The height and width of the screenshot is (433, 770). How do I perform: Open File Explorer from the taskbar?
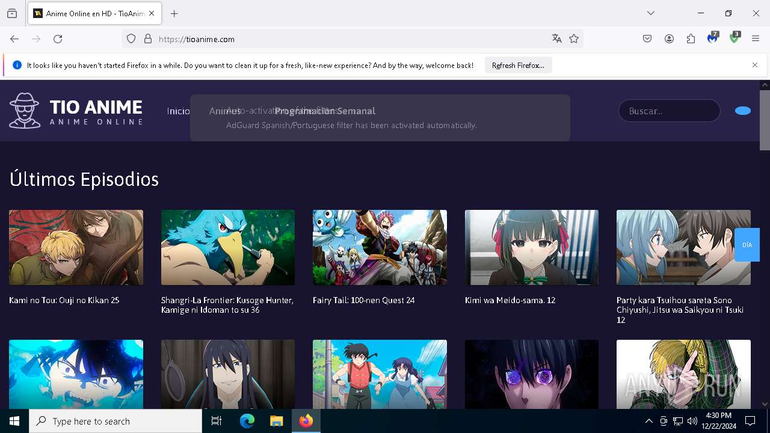point(276,421)
